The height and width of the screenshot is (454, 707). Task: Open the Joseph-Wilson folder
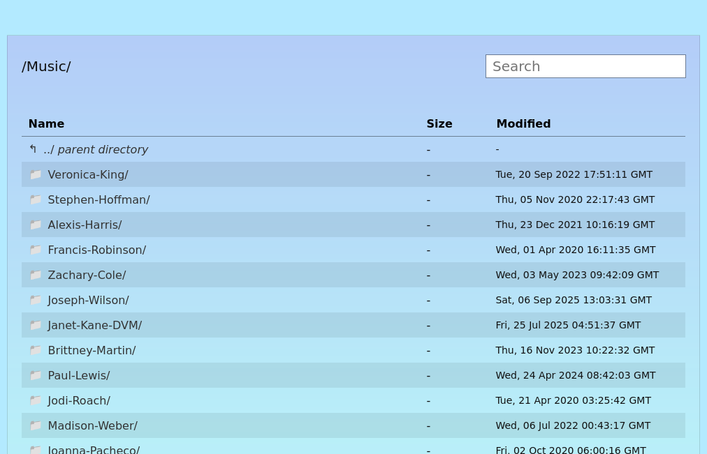(88, 300)
